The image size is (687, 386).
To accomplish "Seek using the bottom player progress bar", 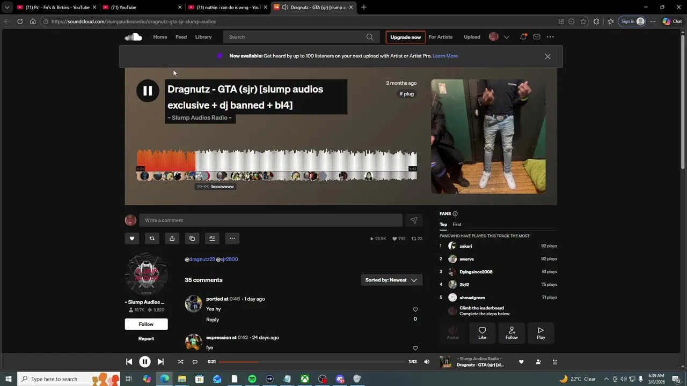I will click(312, 362).
